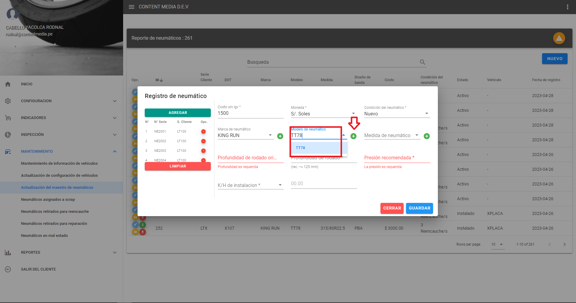
Task: Remove serial NE2003 from the list
Action: [203, 151]
